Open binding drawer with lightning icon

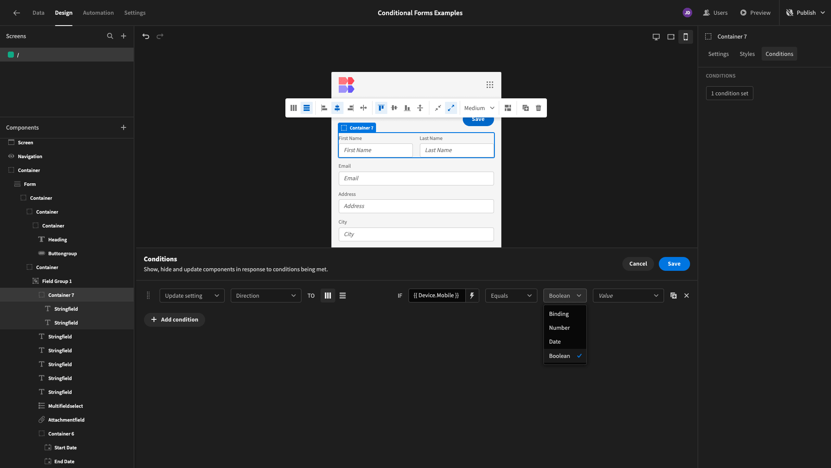pyautogui.click(x=472, y=296)
